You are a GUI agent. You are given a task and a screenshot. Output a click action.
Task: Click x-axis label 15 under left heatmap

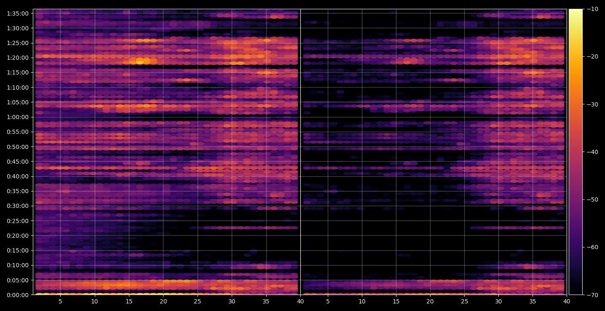[129, 301]
